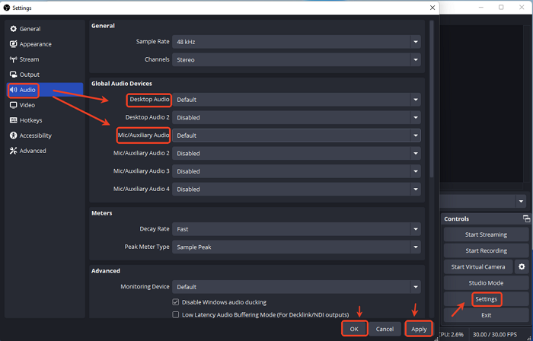Cancel the Settings dialog changes
The image size is (533, 341).
pyautogui.click(x=385, y=329)
